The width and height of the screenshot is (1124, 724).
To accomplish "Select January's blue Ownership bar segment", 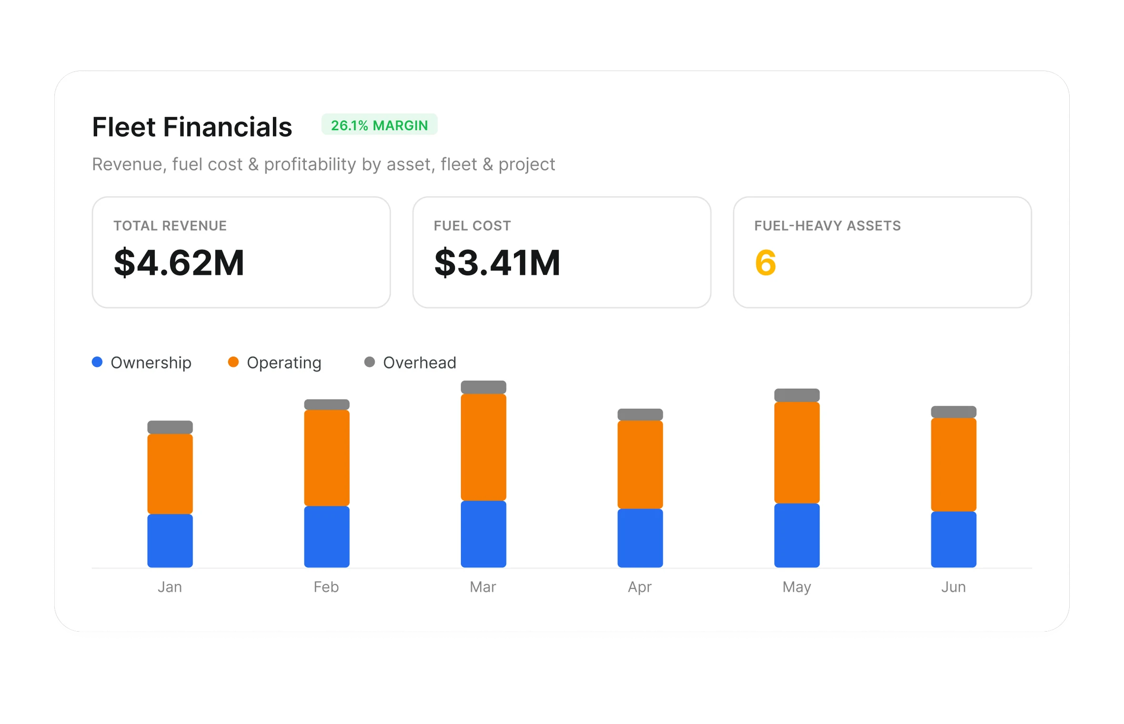I will 170,540.
